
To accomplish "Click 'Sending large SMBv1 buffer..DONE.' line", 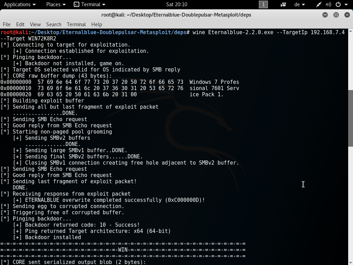I will point(70,150).
